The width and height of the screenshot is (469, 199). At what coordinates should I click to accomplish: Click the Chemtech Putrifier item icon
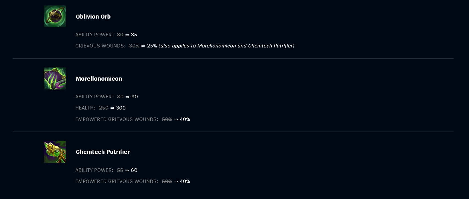coord(55,152)
